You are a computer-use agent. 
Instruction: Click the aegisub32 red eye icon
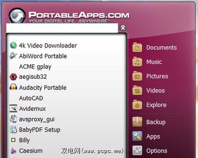click(13, 77)
